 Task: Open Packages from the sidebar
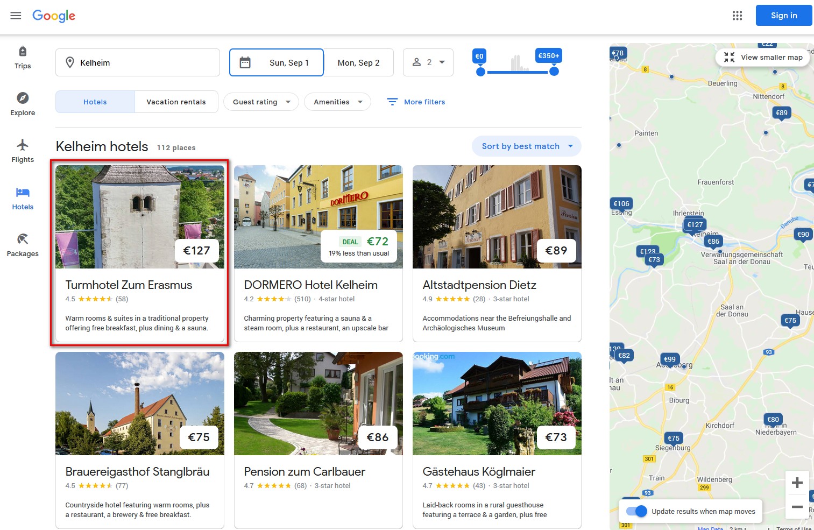pos(22,245)
